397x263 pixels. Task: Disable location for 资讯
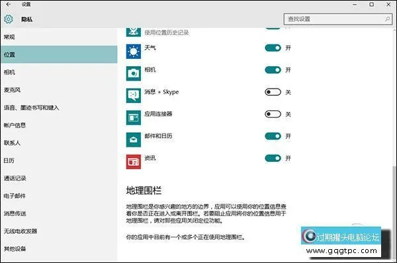click(273, 158)
